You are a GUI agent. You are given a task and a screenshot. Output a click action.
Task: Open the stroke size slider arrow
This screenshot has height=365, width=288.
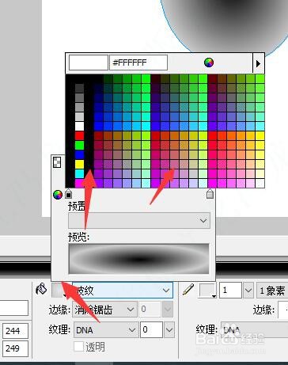(x=248, y=291)
